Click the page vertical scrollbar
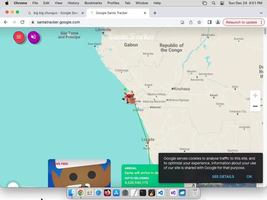 pyautogui.click(x=265, y=32)
